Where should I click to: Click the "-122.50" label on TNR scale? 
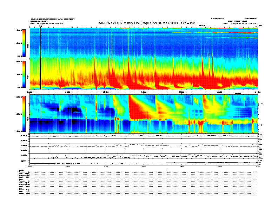point(18,114)
